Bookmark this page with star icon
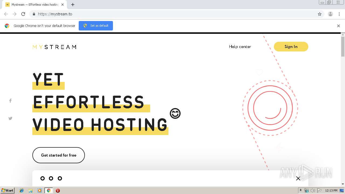The height and width of the screenshot is (194, 345). click(x=320, y=14)
